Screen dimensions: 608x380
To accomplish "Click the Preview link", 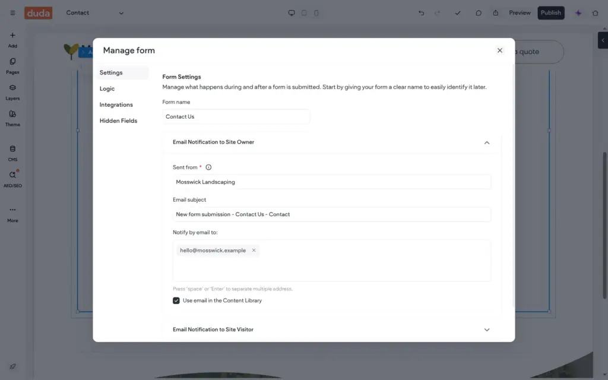I will point(520,13).
